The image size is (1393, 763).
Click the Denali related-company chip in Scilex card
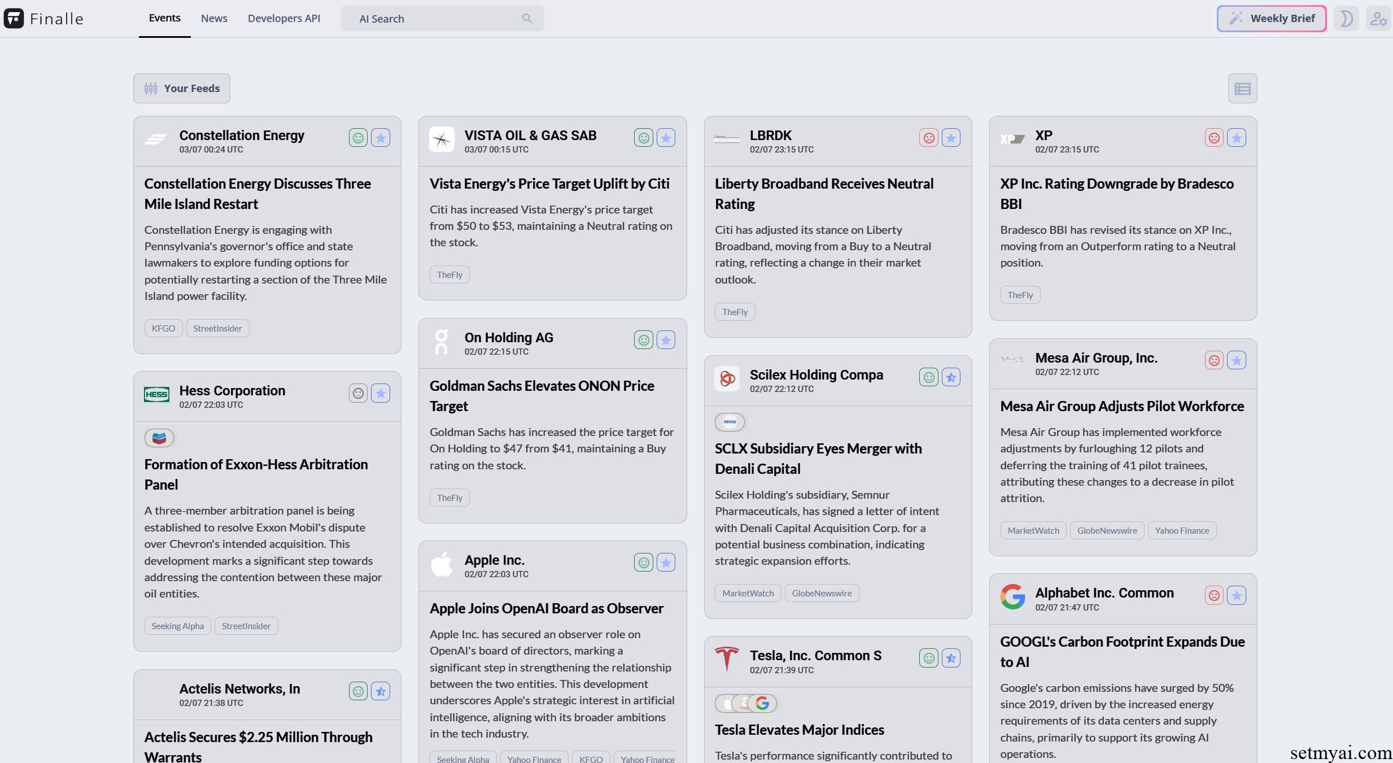click(x=730, y=422)
